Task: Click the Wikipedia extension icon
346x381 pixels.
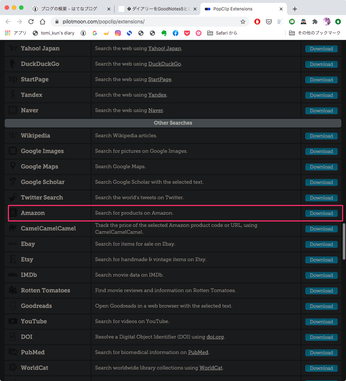Action: coord(13,135)
